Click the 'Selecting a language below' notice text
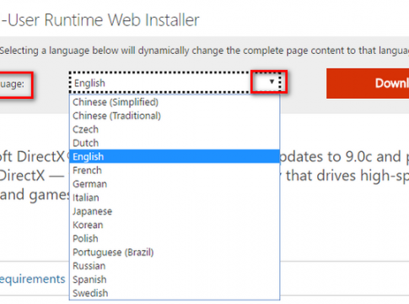 (x=204, y=51)
